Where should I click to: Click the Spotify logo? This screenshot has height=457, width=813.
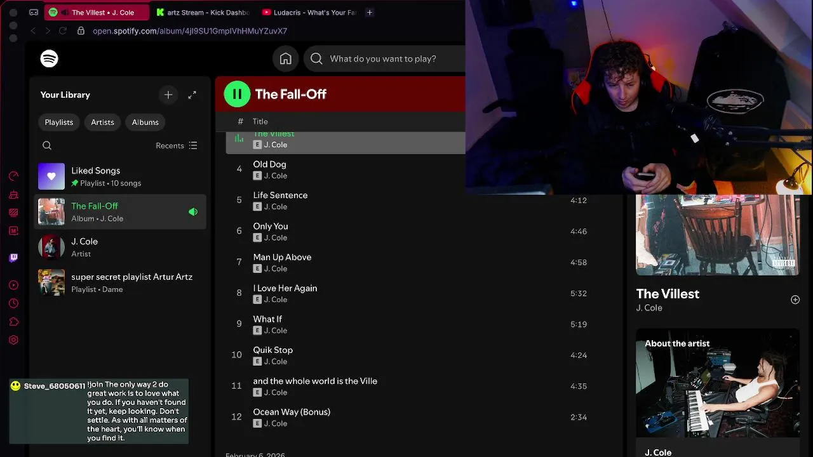pyautogui.click(x=49, y=58)
